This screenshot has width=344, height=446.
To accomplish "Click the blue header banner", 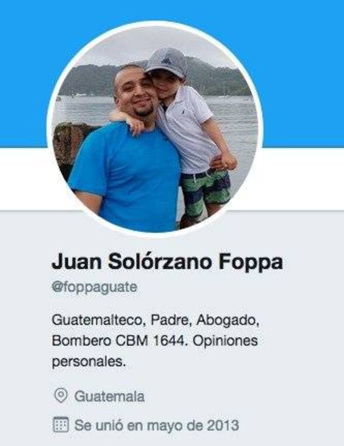I will click(x=172, y=74).
